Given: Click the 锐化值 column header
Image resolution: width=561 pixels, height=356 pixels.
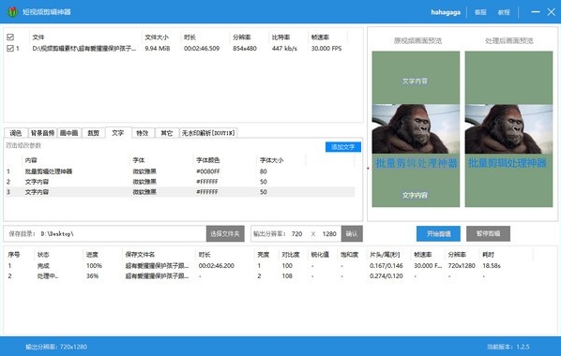Looking at the screenshot, I should 320,255.
